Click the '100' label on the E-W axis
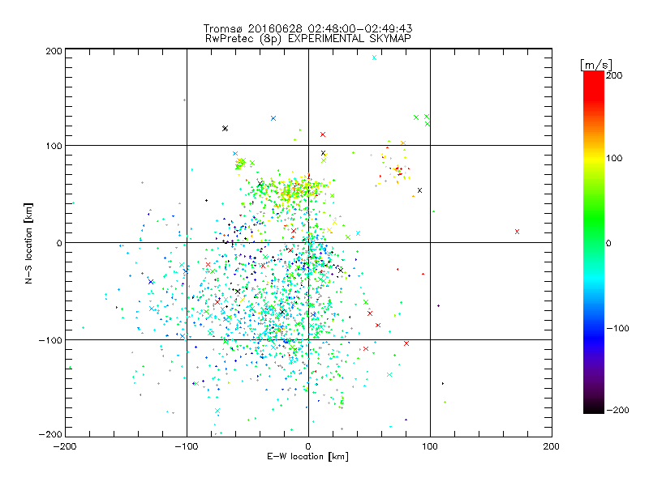This screenshot has height=486, width=649. (430, 446)
